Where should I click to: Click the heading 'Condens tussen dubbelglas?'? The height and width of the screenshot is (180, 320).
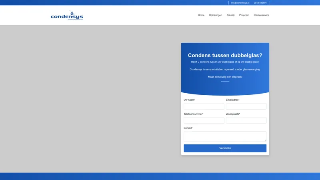tap(225, 55)
